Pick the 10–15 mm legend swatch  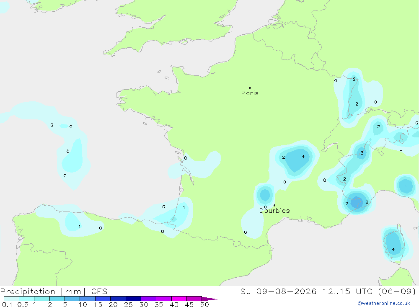(88, 299)
